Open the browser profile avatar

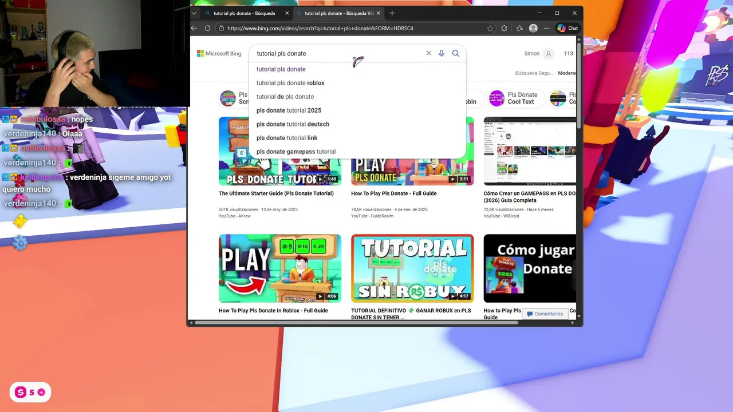tap(533, 28)
